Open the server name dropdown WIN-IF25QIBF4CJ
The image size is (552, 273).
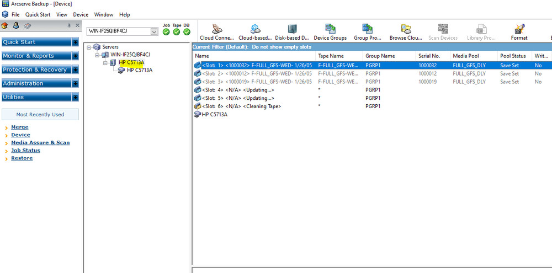click(154, 31)
